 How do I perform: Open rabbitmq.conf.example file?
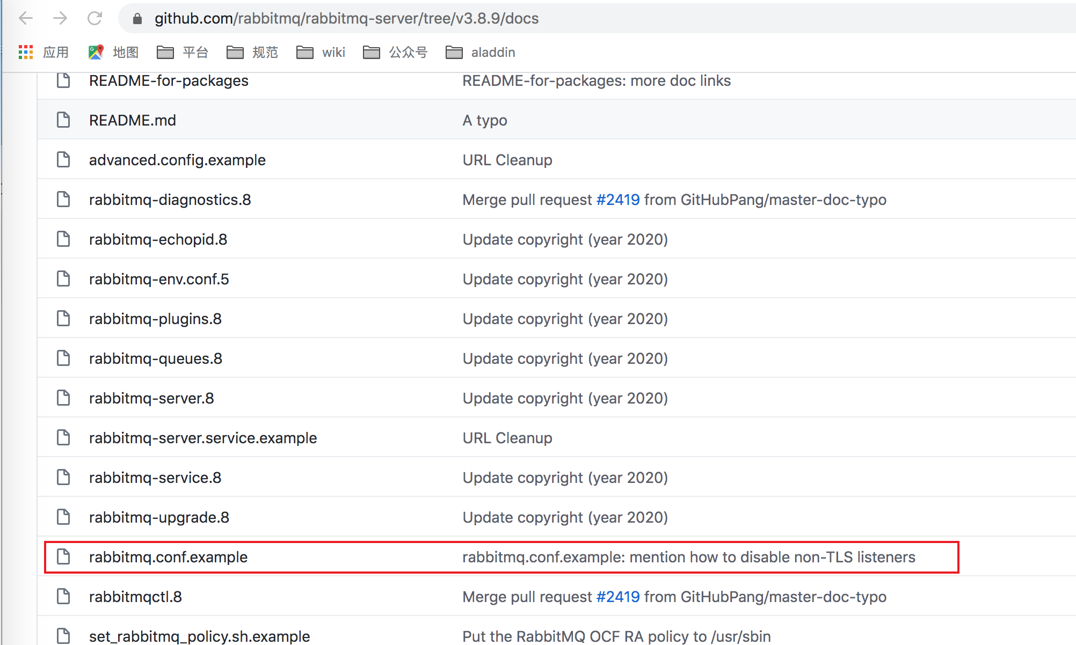point(168,557)
